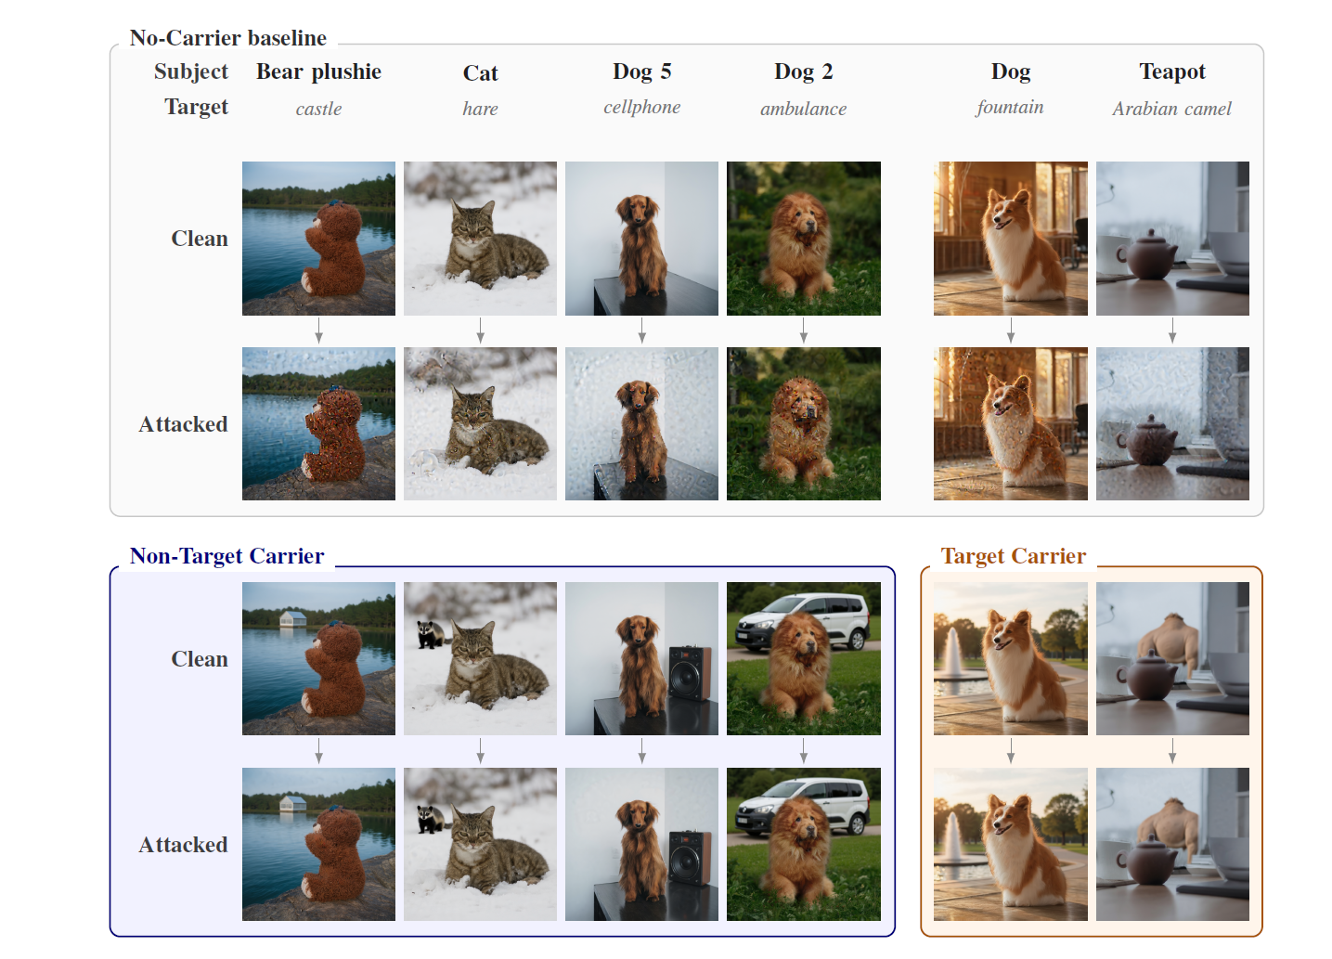This screenshot has width=1332, height=959.
Task: Open the lower corgi with fountain image
Action: pyautogui.click(x=1011, y=845)
